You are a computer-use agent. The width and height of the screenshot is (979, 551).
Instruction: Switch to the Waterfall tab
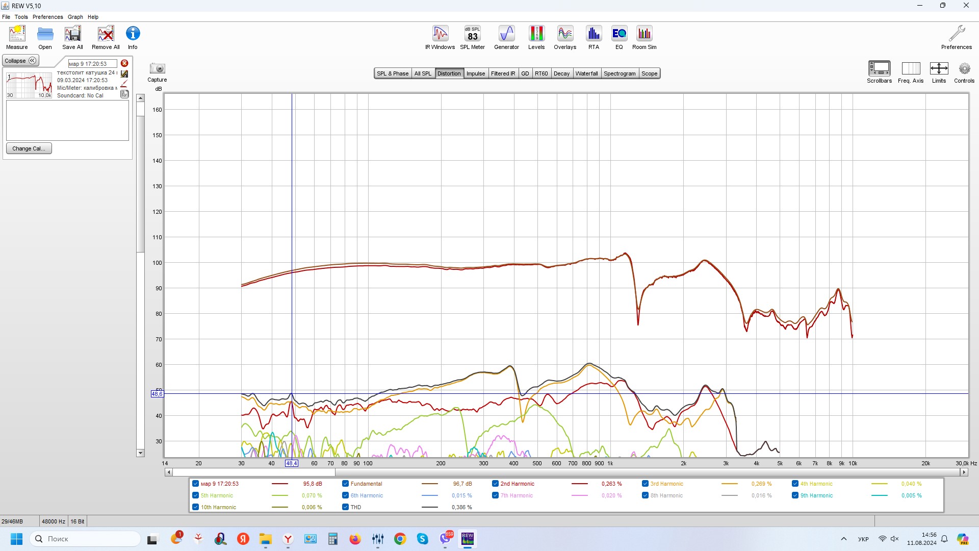click(x=586, y=73)
